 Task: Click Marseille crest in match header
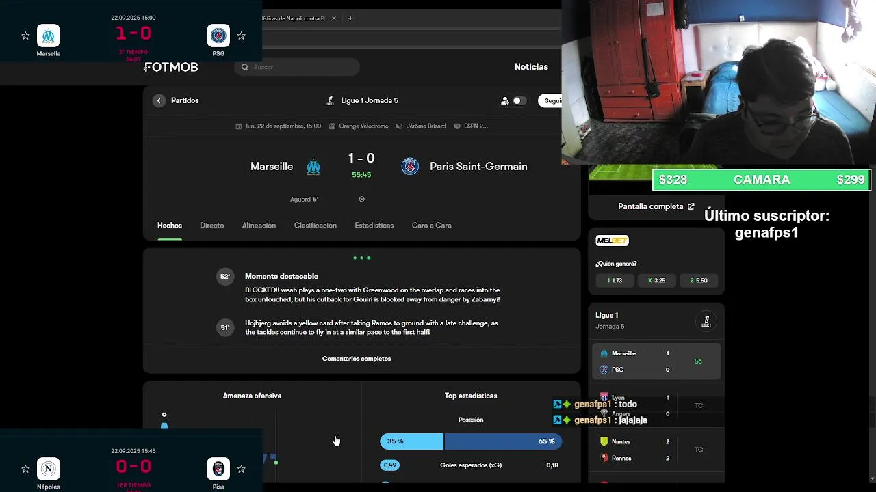313,167
